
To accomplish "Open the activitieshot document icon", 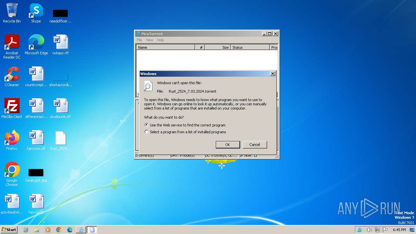I will 12,204.
